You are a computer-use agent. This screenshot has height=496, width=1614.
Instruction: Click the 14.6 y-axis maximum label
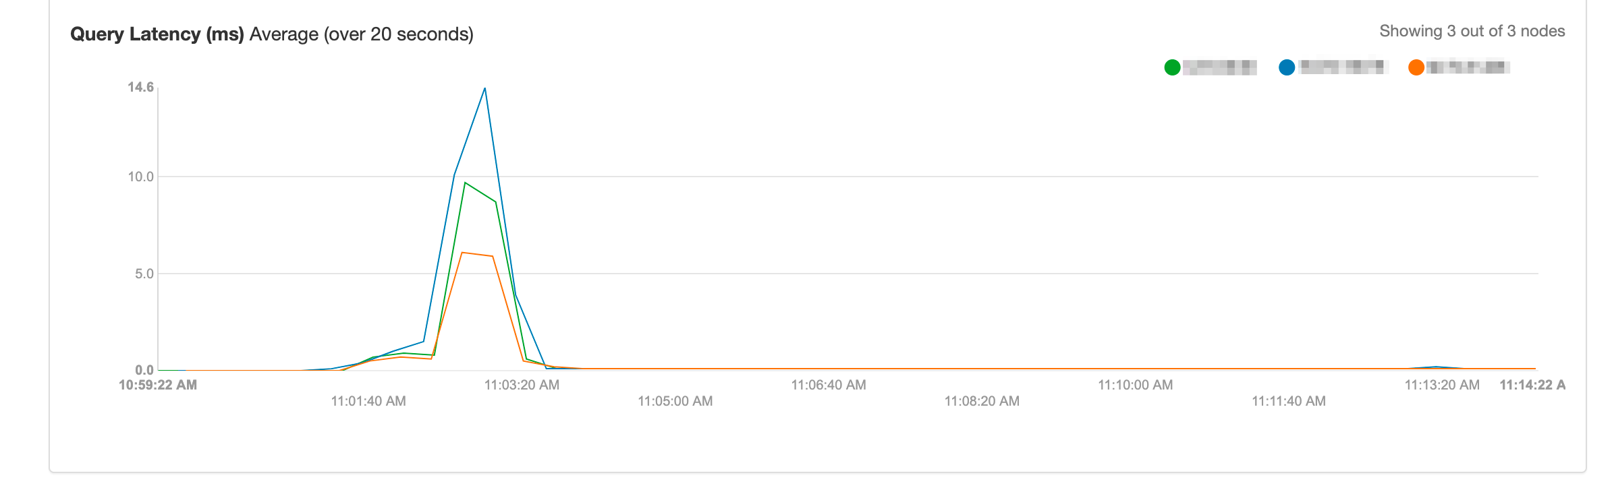[x=141, y=87]
